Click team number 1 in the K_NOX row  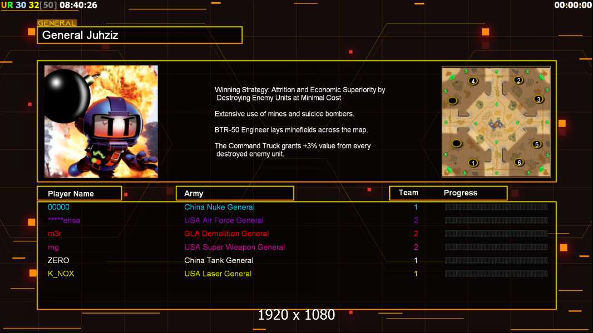416,274
